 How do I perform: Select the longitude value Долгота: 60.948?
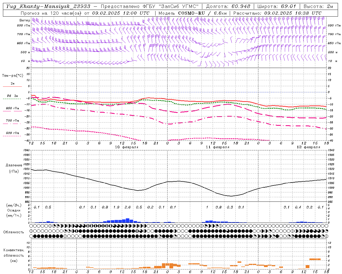tap(228, 6)
